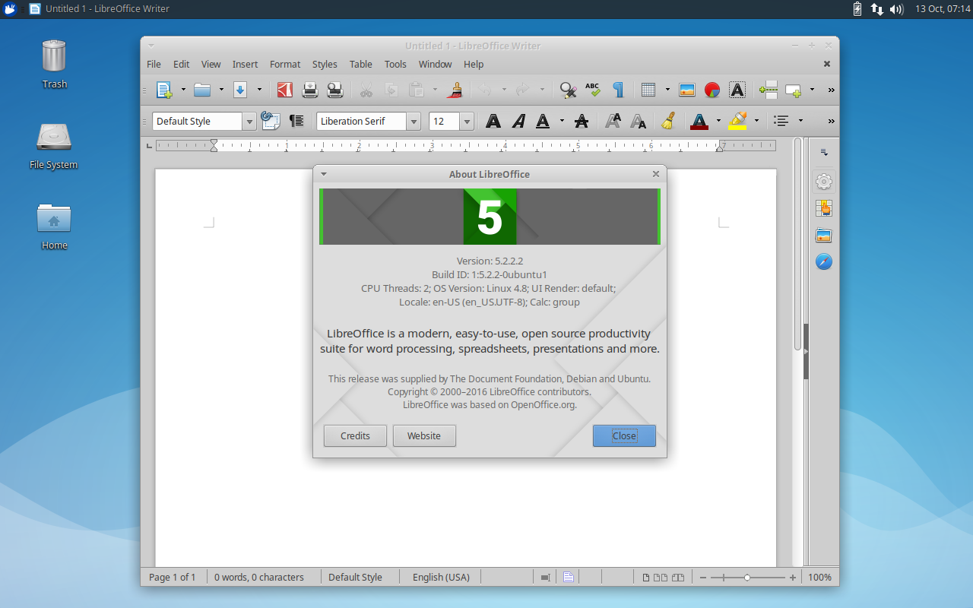973x608 pixels.
Task: Insert a chart into the document
Action: (x=712, y=90)
